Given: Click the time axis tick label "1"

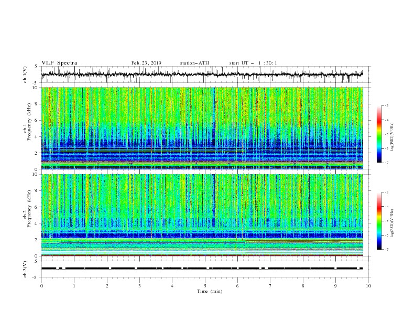Looking at the screenshot, I should point(74,286).
